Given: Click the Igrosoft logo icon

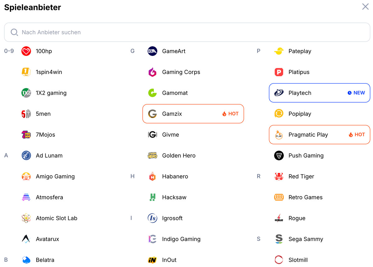Looking at the screenshot, I should tap(152, 218).
